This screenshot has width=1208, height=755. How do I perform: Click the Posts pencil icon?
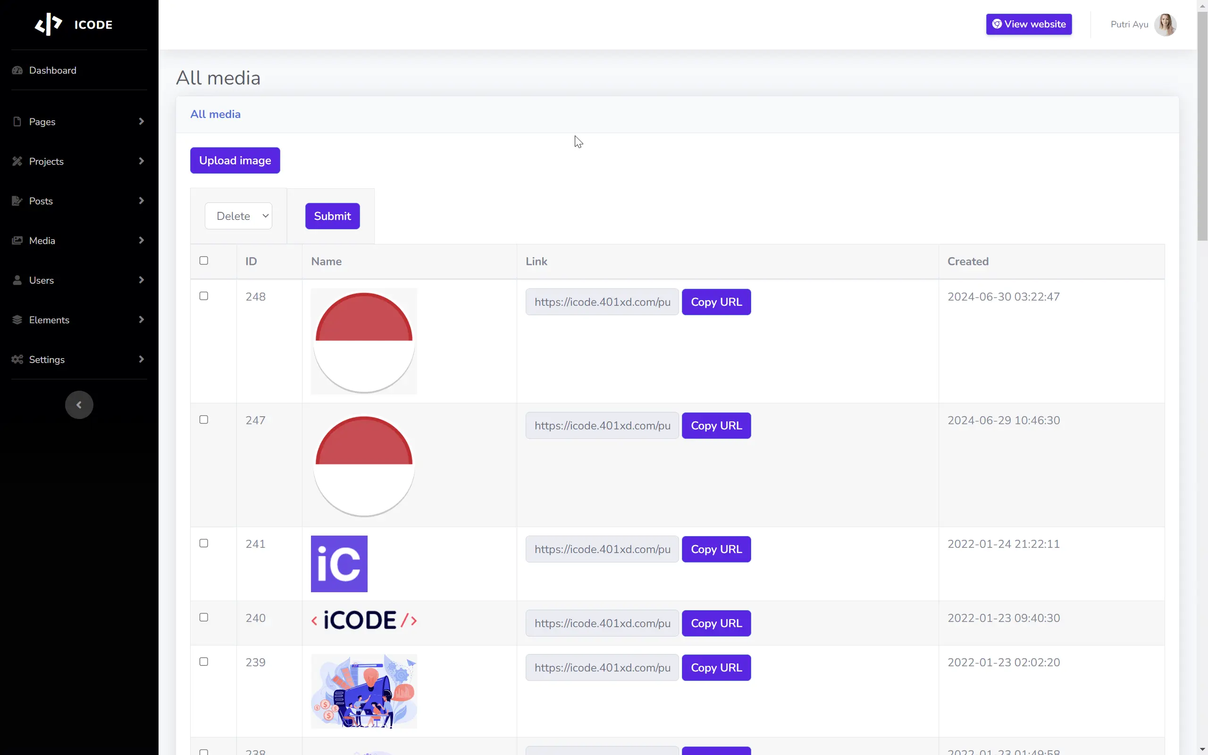click(17, 201)
